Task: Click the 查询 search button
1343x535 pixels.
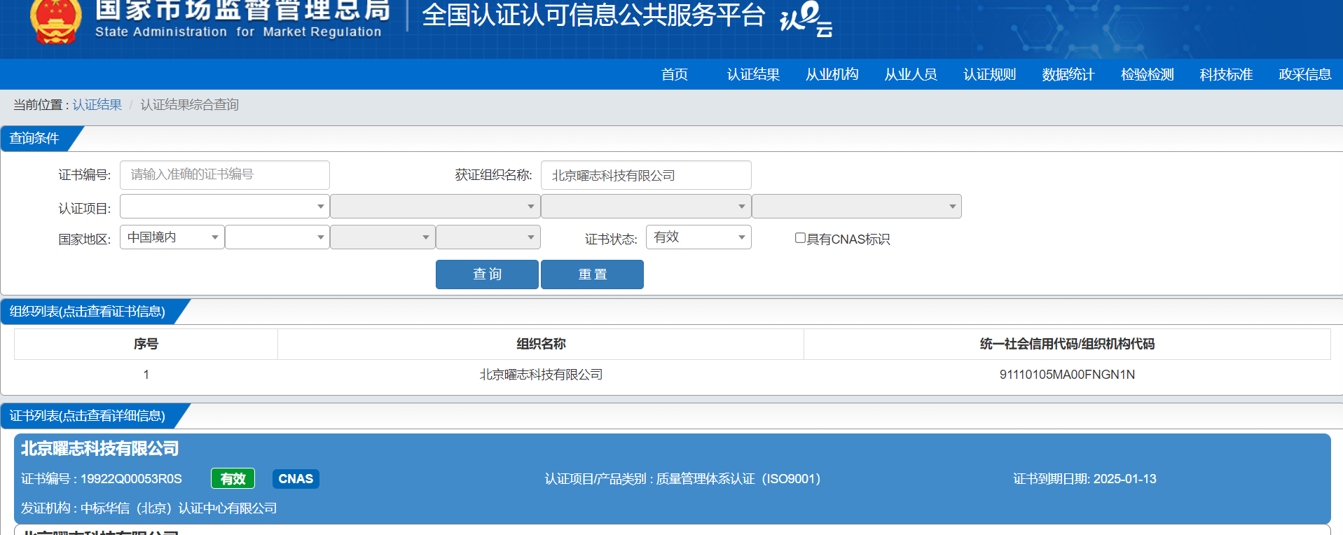Action: click(x=487, y=275)
